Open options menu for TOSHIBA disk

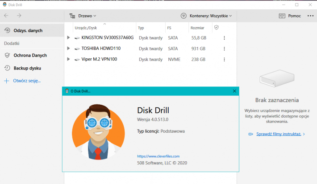pos(224,49)
